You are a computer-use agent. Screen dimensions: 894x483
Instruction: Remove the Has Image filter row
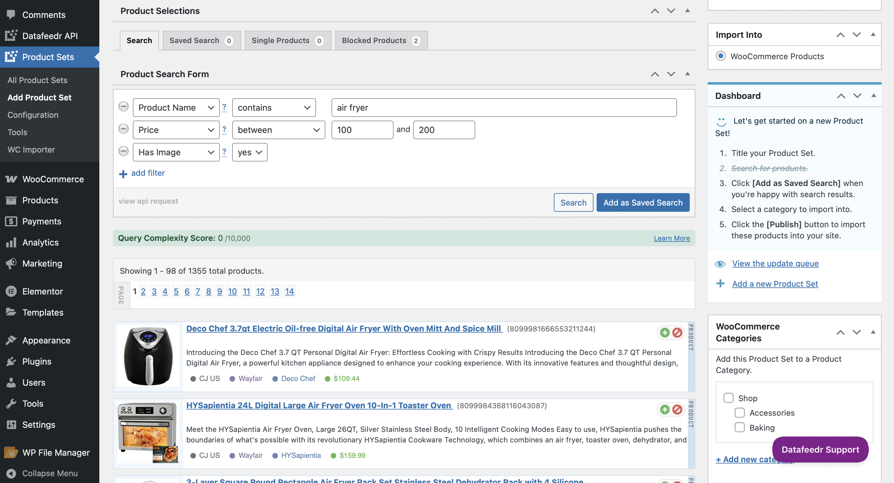[123, 151]
